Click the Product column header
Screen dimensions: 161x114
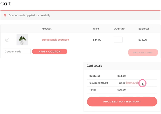point(46,29)
